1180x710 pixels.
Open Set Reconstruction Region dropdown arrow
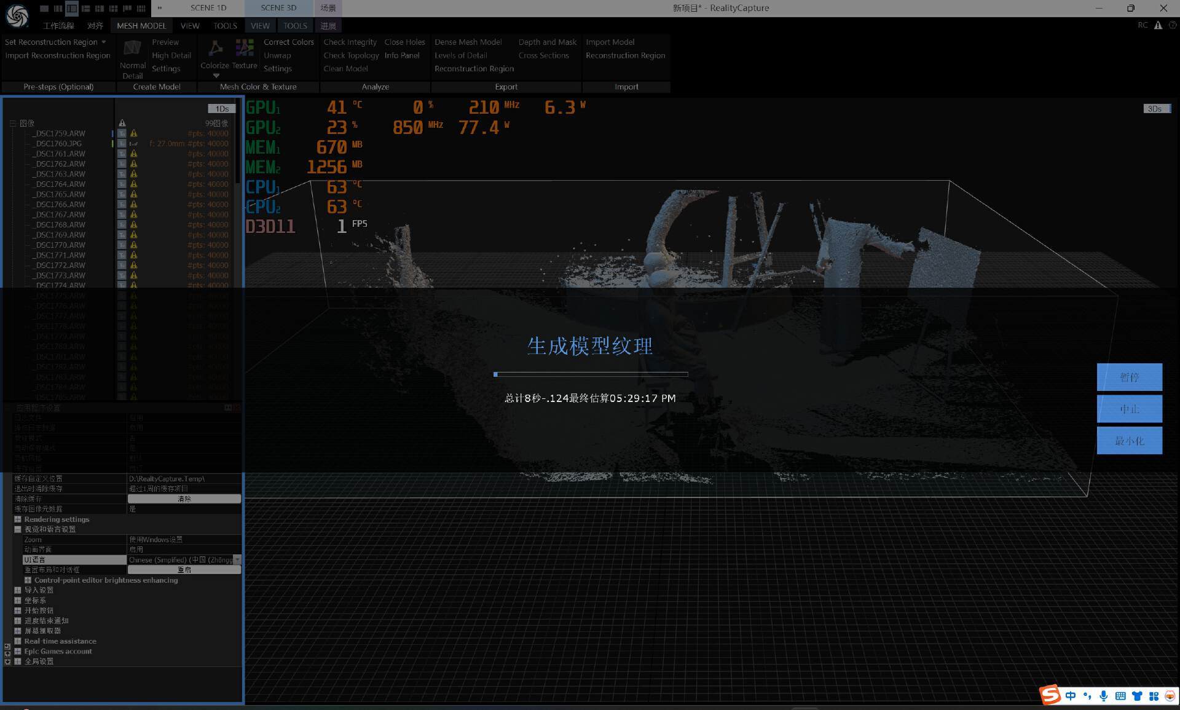103,42
